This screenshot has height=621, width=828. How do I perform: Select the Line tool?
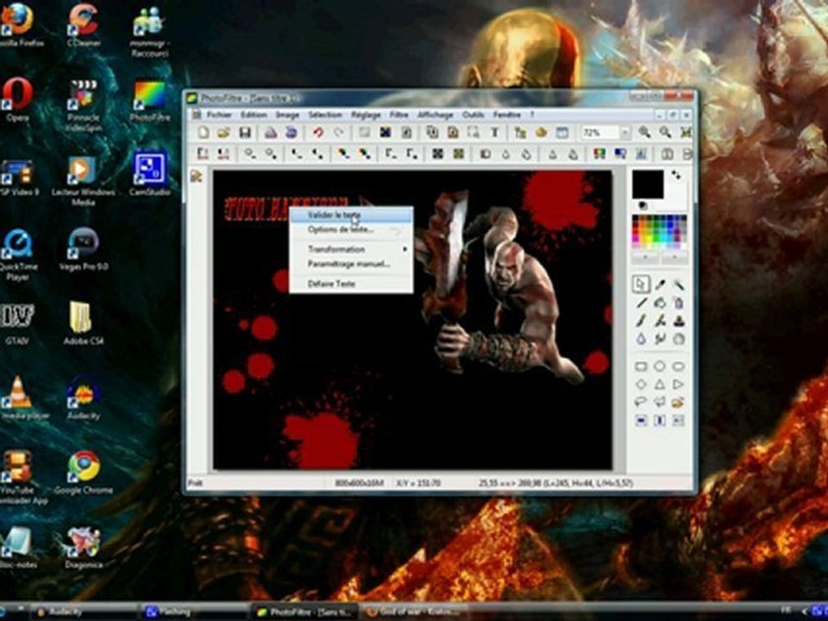point(641,303)
